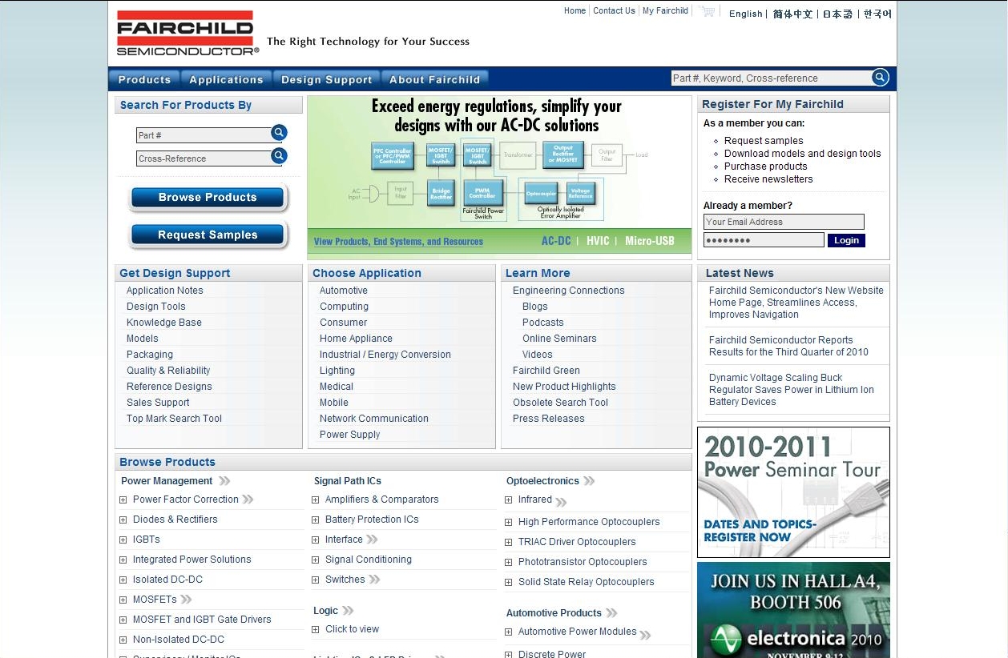The width and height of the screenshot is (1008, 658).
Task: Click the Browse Products button
Action: coord(208,198)
